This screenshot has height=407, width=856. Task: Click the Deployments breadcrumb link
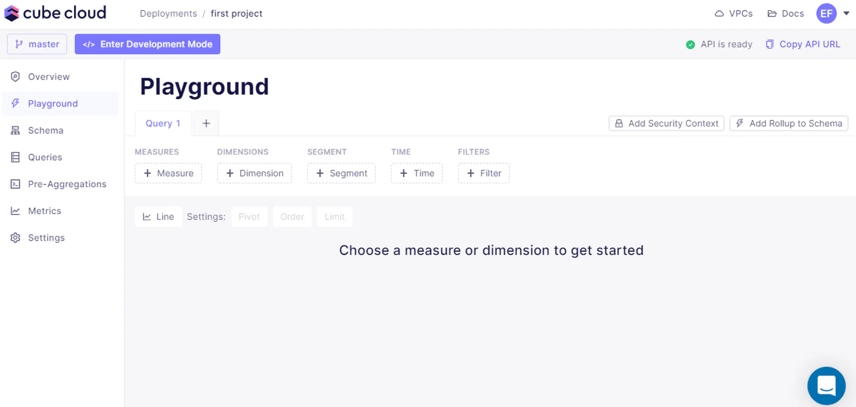[169, 13]
